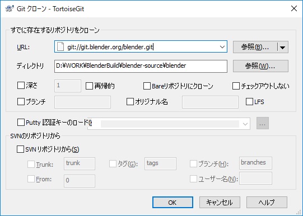
Task: Open the arrow menu beside 参照(B)
Action: (x=282, y=47)
